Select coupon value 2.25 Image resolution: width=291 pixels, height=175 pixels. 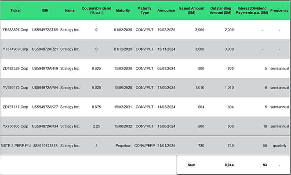pos(96,126)
